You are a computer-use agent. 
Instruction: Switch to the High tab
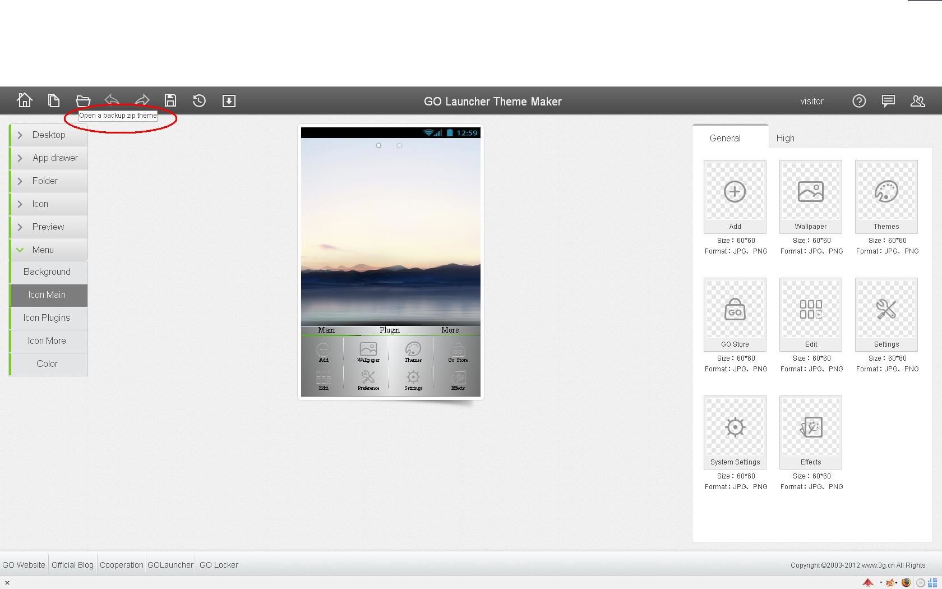(x=785, y=138)
